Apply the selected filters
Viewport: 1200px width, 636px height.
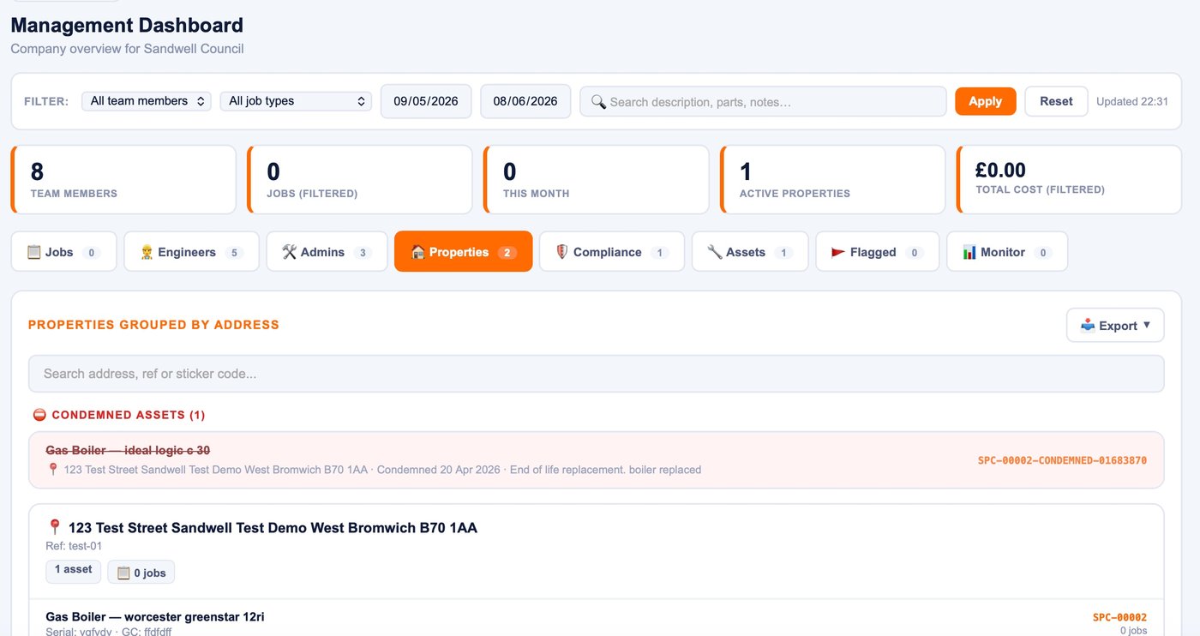[x=986, y=101]
